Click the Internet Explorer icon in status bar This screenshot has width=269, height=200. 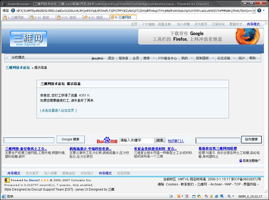click(x=217, y=196)
